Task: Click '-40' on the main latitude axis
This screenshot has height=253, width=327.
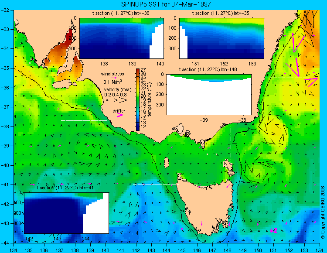Action: (5, 165)
